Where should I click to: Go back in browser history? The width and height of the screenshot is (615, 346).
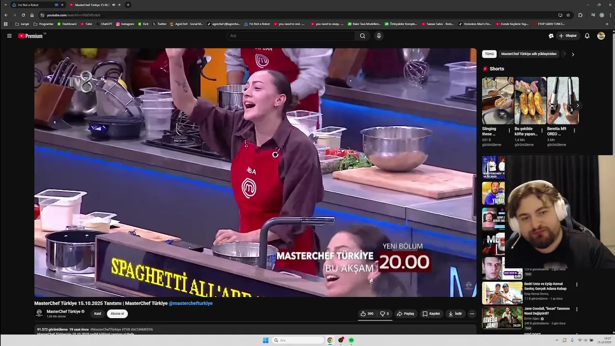[6, 15]
